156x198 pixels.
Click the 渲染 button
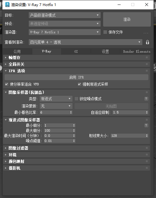[x=127, y=19]
